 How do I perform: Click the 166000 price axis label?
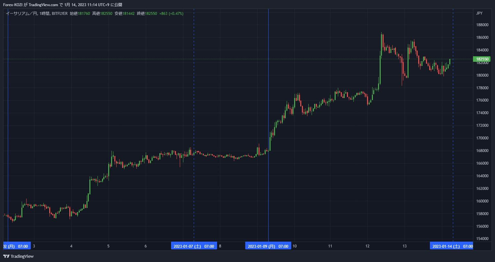tap(482, 163)
